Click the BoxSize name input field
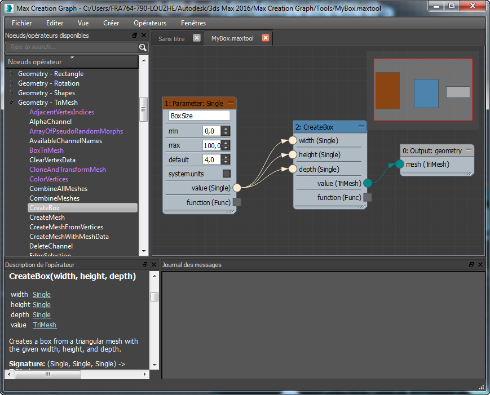This screenshot has width=490, height=395. point(199,116)
